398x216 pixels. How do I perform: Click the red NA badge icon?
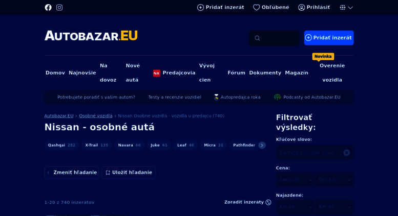pyautogui.click(x=157, y=73)
